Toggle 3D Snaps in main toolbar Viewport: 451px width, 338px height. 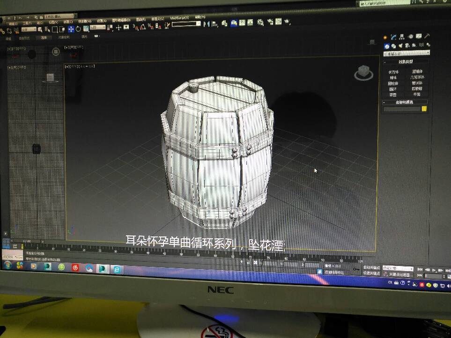coord(135,27)
